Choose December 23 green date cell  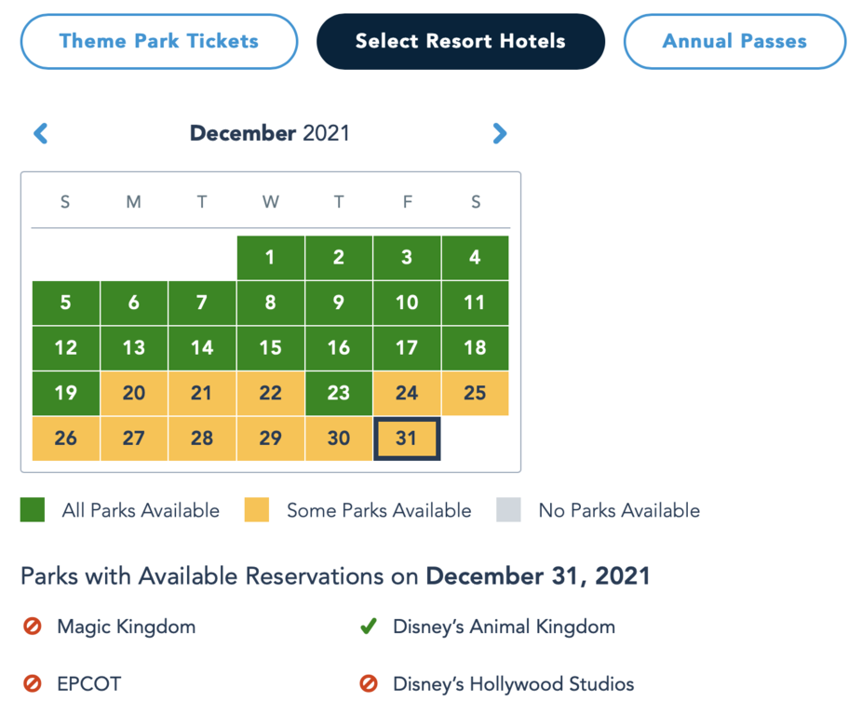point(339,393)
